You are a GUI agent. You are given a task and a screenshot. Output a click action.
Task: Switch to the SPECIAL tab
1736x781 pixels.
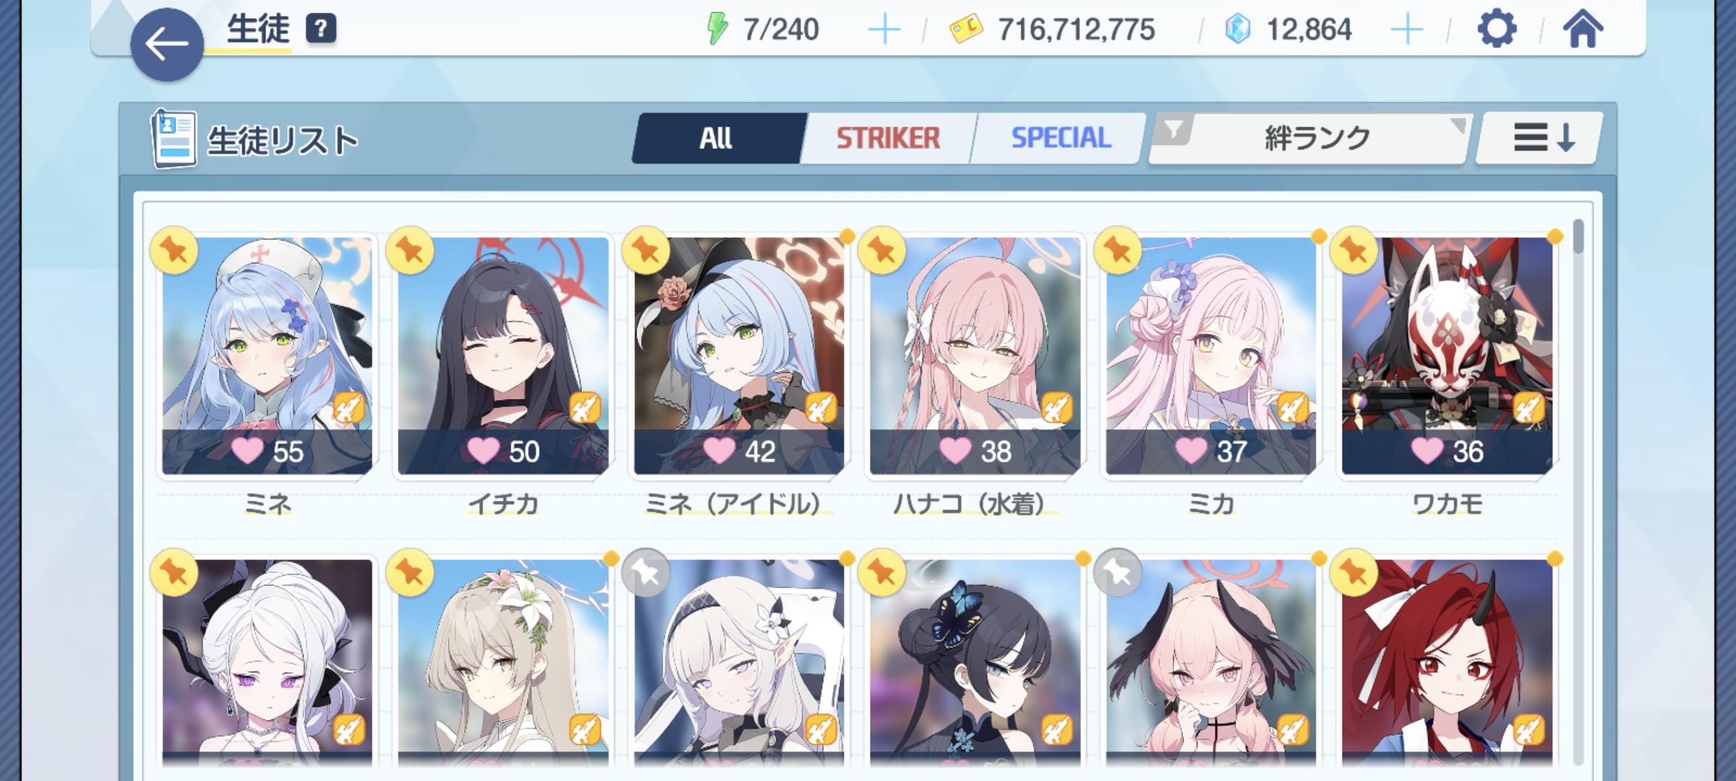coord(1060,137)
